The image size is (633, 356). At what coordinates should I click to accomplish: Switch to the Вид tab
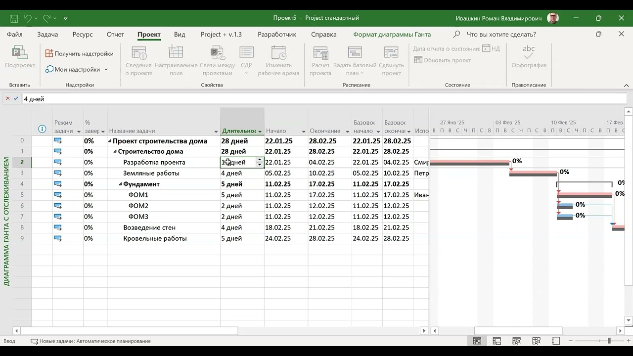(x=180, y=34)
